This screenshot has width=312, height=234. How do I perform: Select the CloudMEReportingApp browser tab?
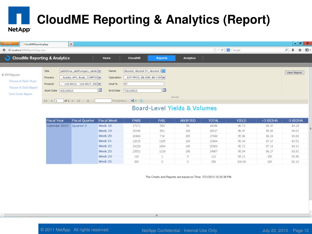(44, 44)
